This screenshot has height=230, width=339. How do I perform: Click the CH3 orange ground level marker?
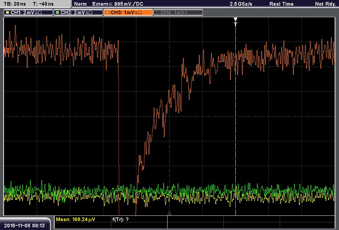click(8, 51)
